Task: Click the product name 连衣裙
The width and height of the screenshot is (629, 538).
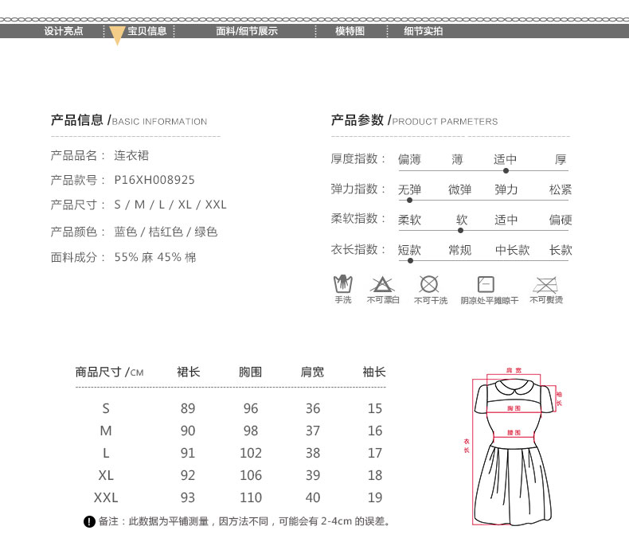Action: tap(131, 155)
